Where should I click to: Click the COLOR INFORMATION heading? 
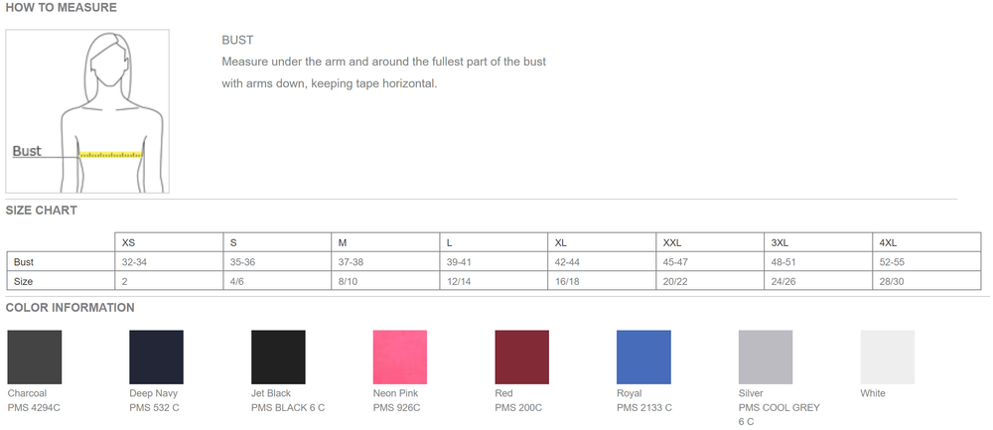tap(70, 308)
